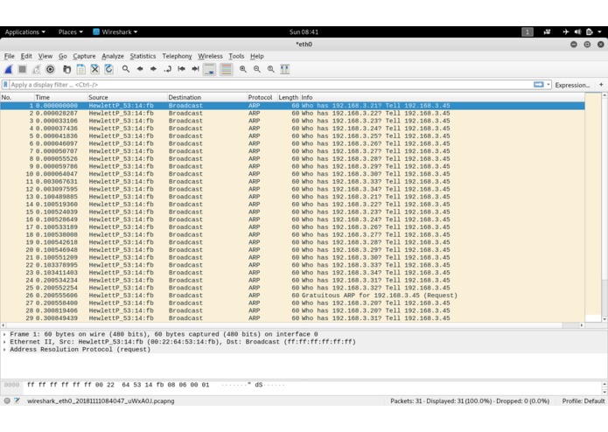Click expert information circle in status bar
This screenshot has height=432, width=608.
[7, 401]
